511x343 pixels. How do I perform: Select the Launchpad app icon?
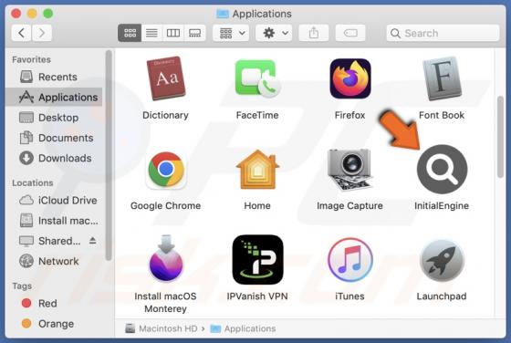pyautogui.click(x=442, y=261)
